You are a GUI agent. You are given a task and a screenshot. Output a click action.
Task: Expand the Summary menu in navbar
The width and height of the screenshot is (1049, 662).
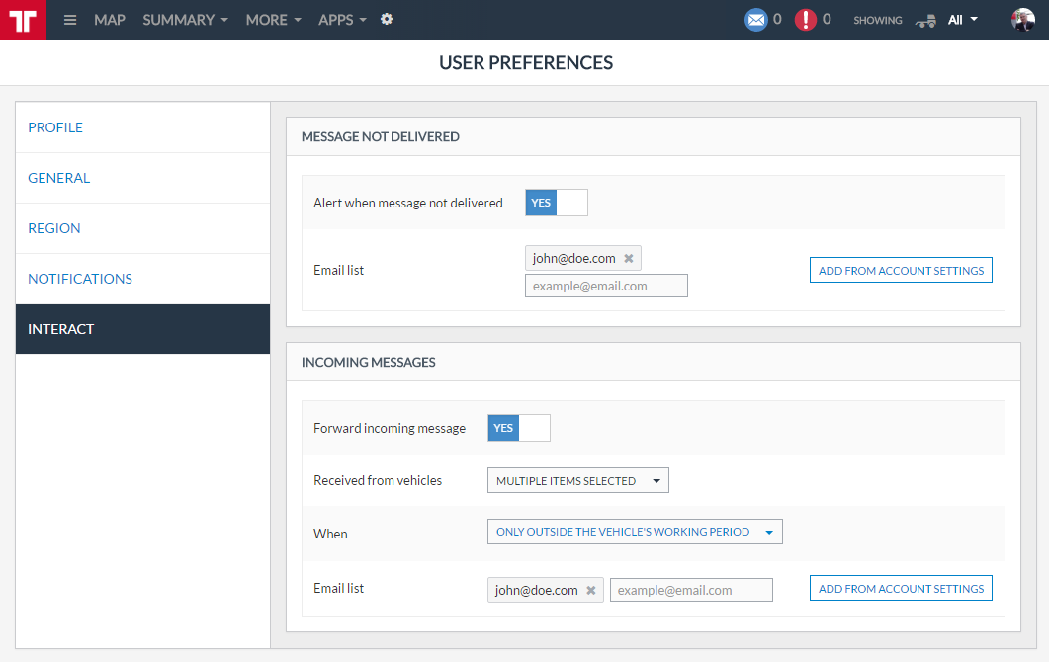(185, 20)
